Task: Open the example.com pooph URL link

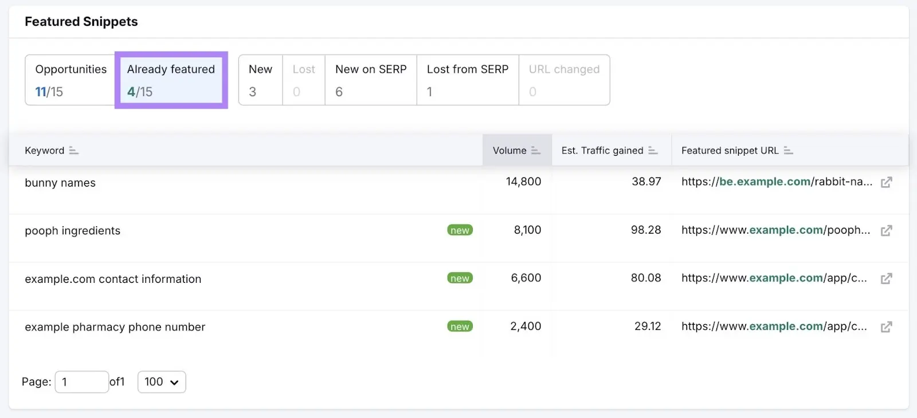Action: point(775,230)
